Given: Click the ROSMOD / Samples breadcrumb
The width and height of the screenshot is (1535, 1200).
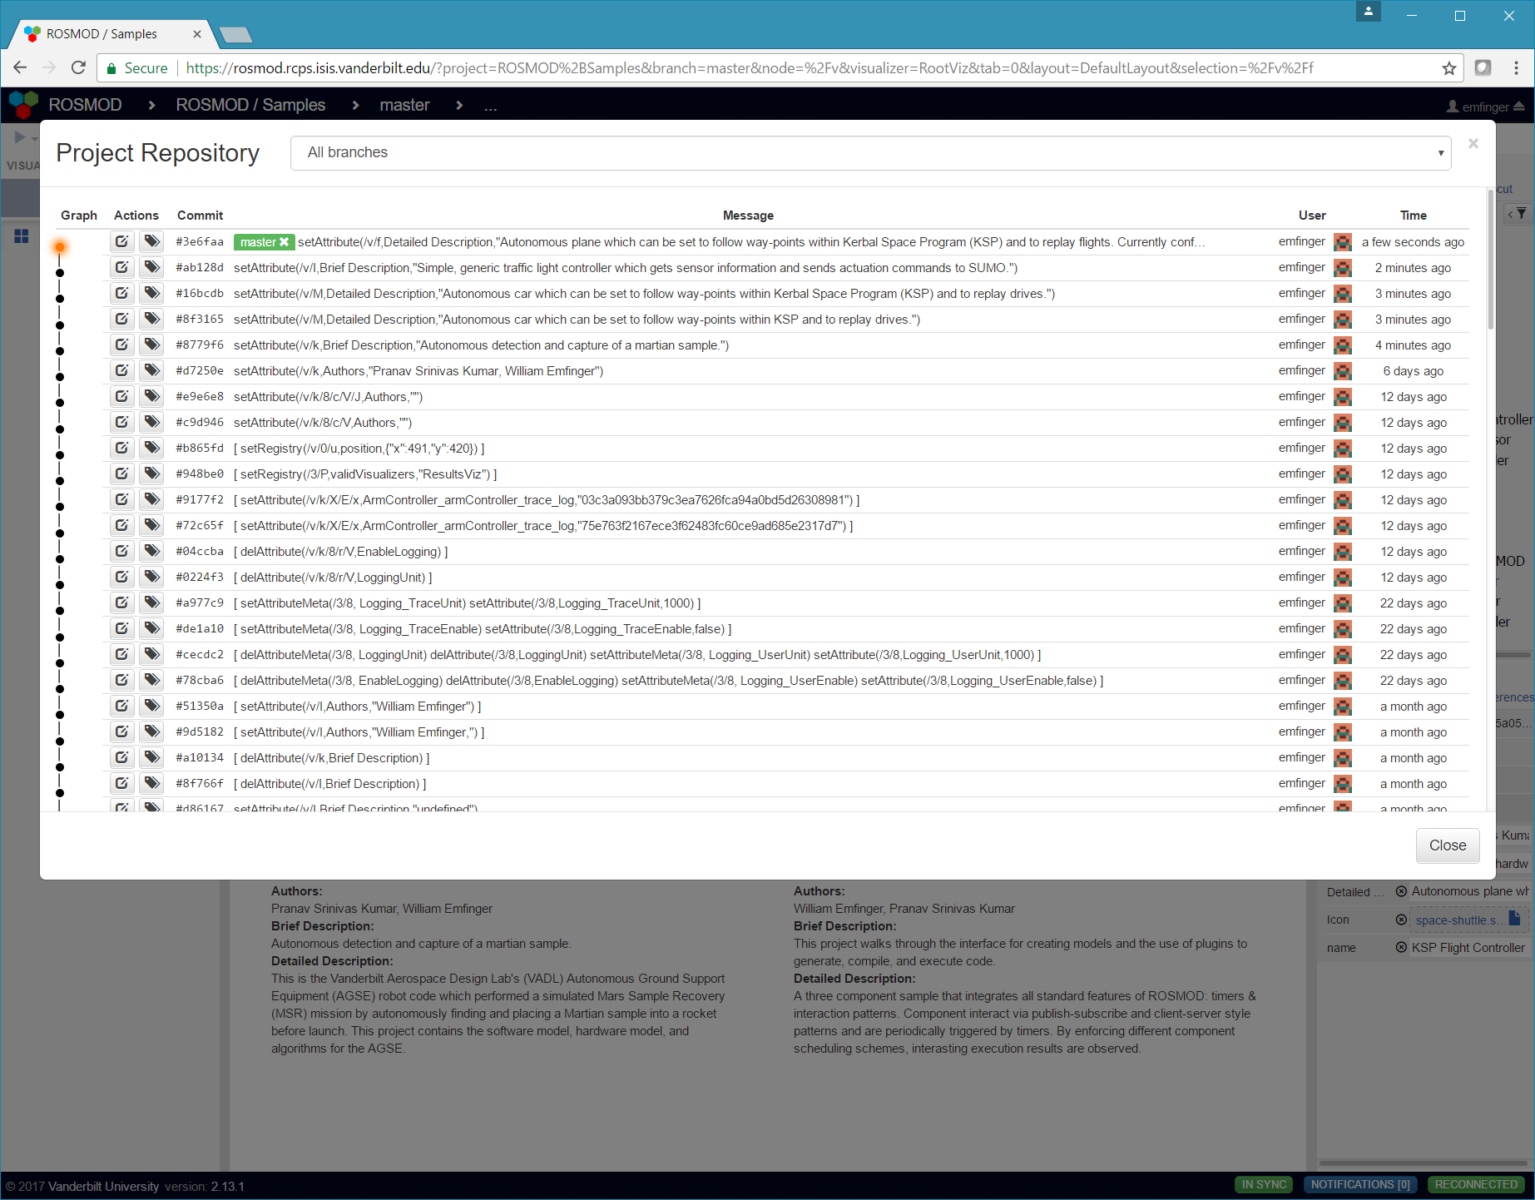Looking at the screenshot, I should coord(250,106).
